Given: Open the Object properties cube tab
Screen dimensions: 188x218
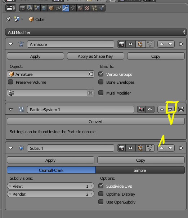Looking at the screenshot, I should click(x=51, y=8).
